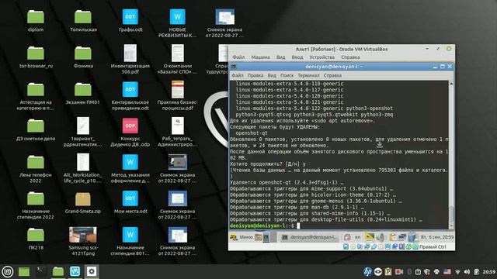Image resolution: width=497 pixels, height=279 pixels.
Task: Open the Лена телефон 2022 folder
Action: [x=36, y=163]
